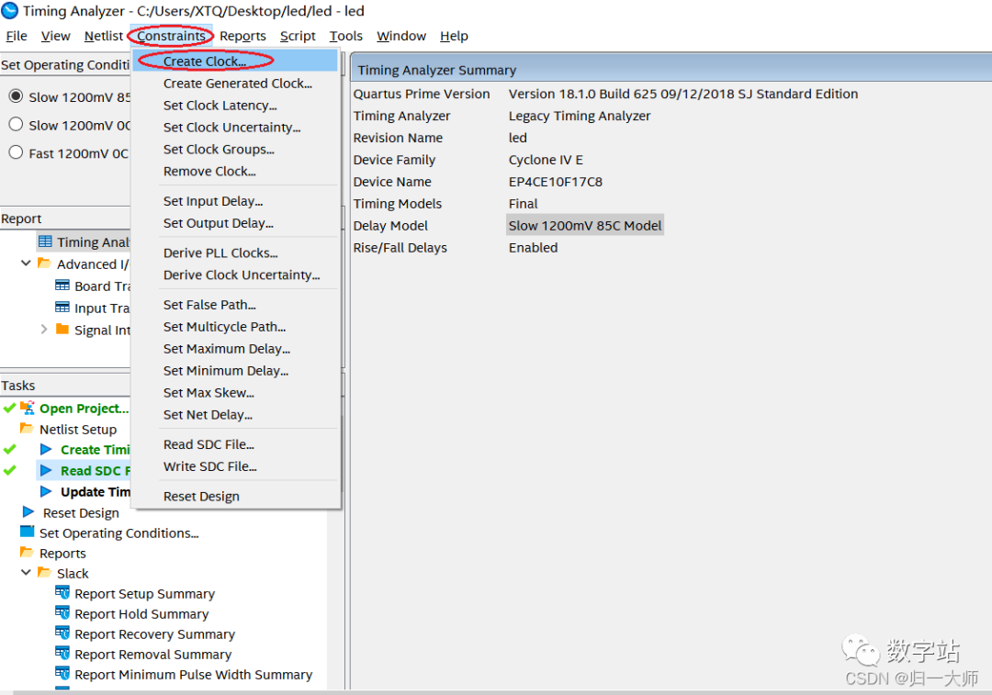Select Set Clock Uncertainty... menu entry
Image resolution: width=992 pixels, height=695 pixels.
[x=235, y=127]
